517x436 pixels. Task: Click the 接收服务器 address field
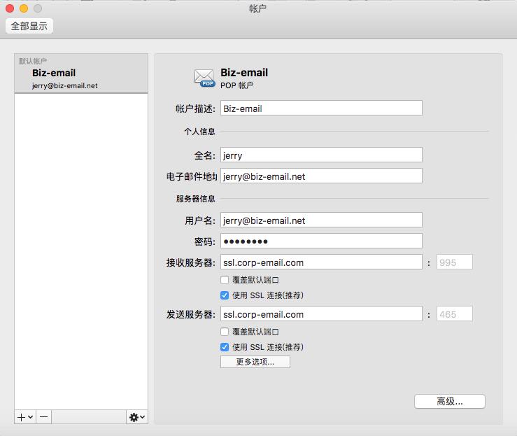[321, 263]
